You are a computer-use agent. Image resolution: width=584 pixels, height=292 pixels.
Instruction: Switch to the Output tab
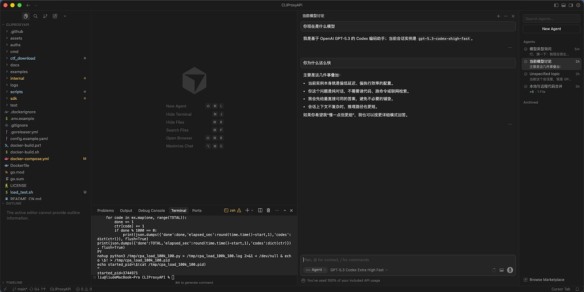[x=126, y=210]
